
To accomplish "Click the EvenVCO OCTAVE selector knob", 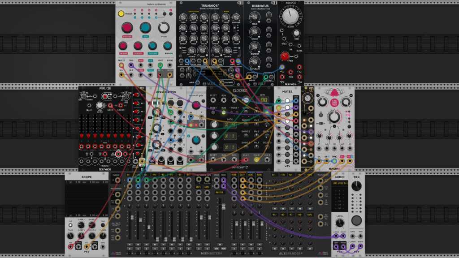I will pyautogui.click(x=290, y=16).
